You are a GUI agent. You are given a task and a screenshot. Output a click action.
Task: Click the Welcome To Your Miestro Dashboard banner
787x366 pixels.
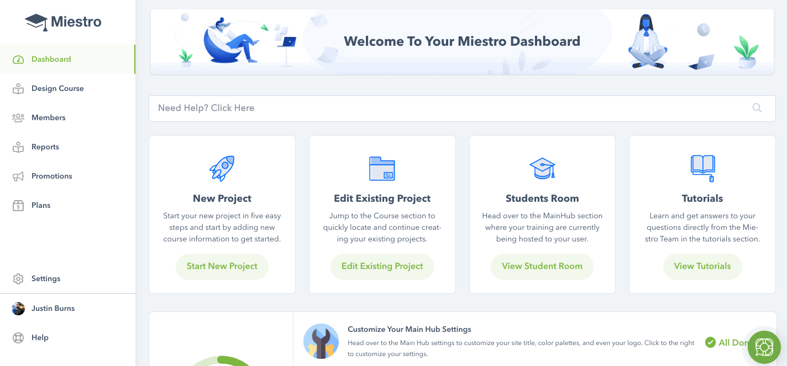click(x=462, y=41)
